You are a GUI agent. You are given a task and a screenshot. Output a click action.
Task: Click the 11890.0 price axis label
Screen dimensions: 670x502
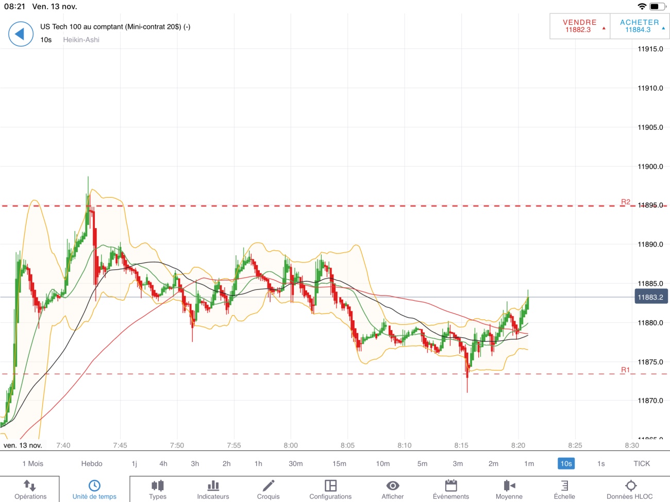(x=650, y=244)
